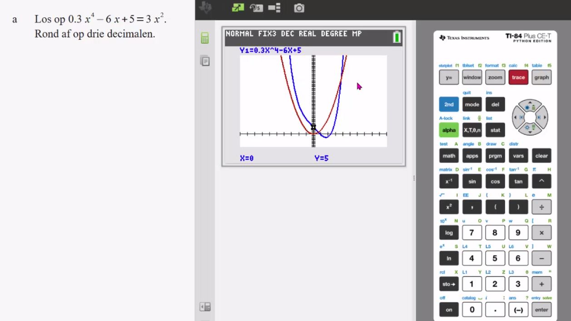Open the math menu key

[448, 156]
